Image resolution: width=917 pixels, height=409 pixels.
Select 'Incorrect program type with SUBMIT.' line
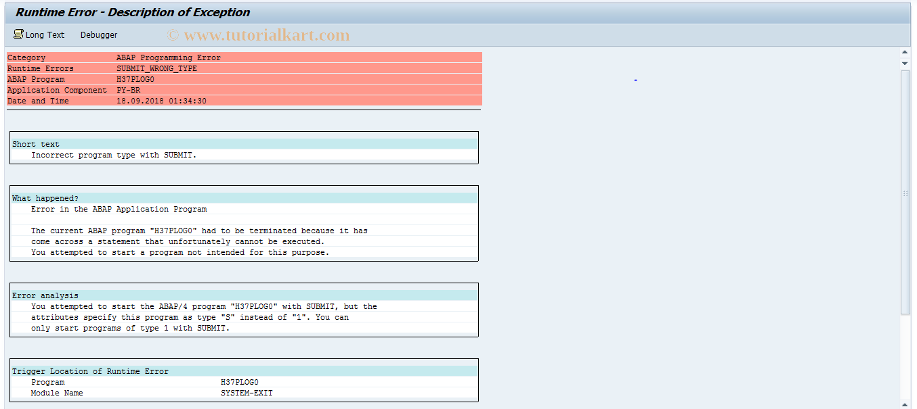point(114,155)
